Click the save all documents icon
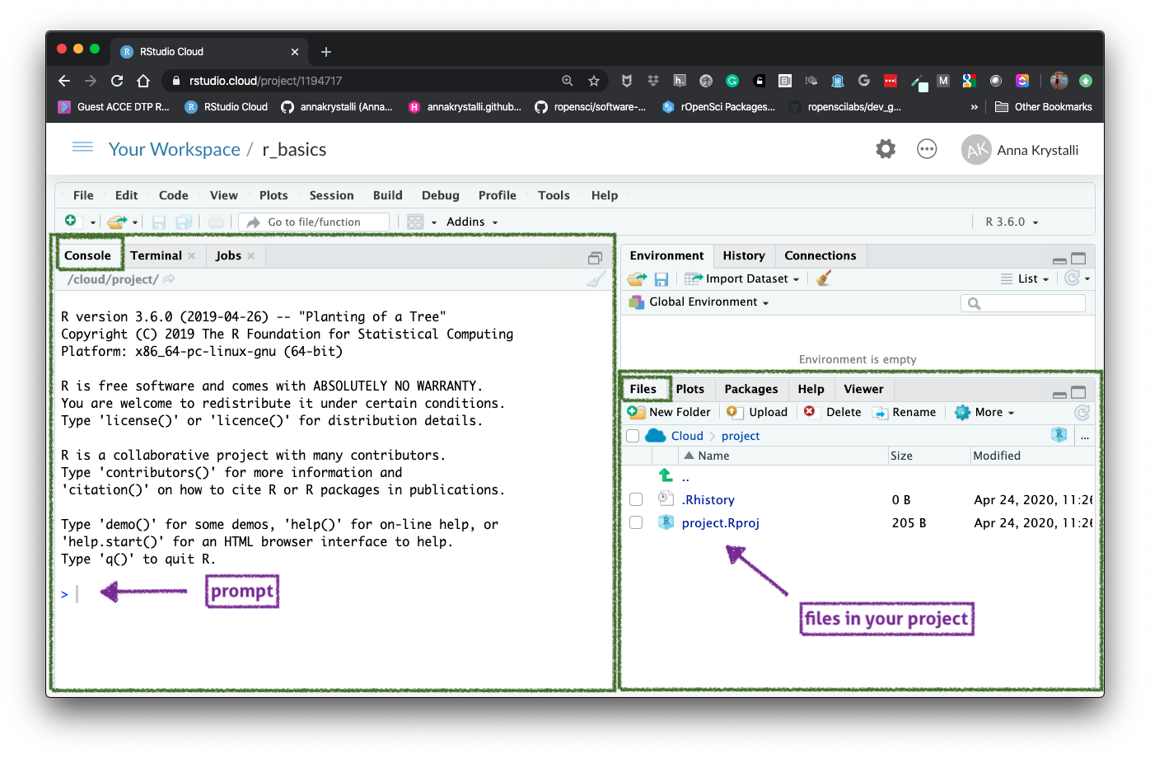 point(185,222)
